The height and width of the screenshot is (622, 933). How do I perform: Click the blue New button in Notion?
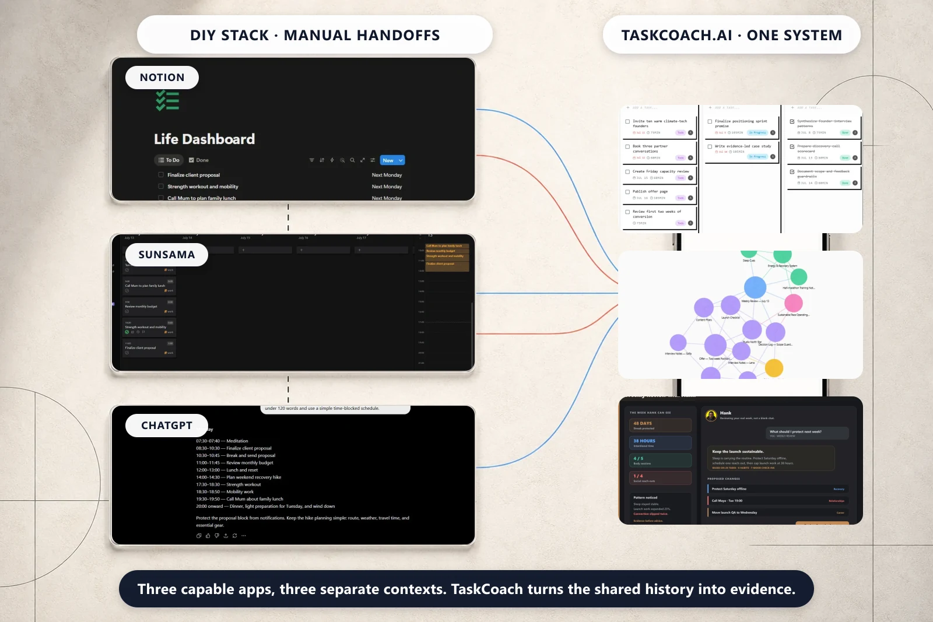[388, 160]
